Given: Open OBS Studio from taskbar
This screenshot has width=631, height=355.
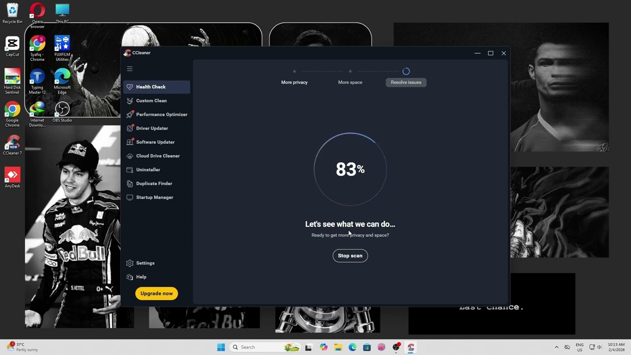Looking at the screenshot, I should (x=396, y=347).
